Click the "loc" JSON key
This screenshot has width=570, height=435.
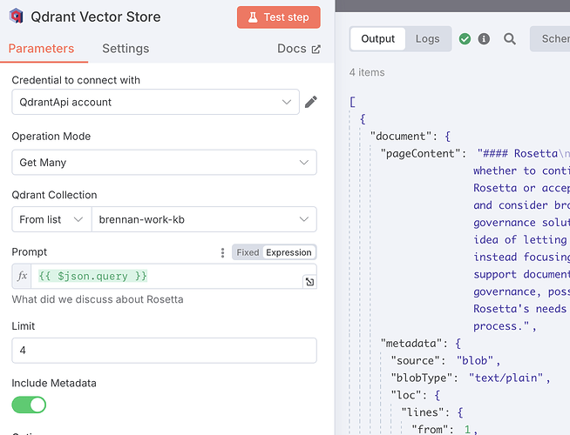[x=405, y=395]
